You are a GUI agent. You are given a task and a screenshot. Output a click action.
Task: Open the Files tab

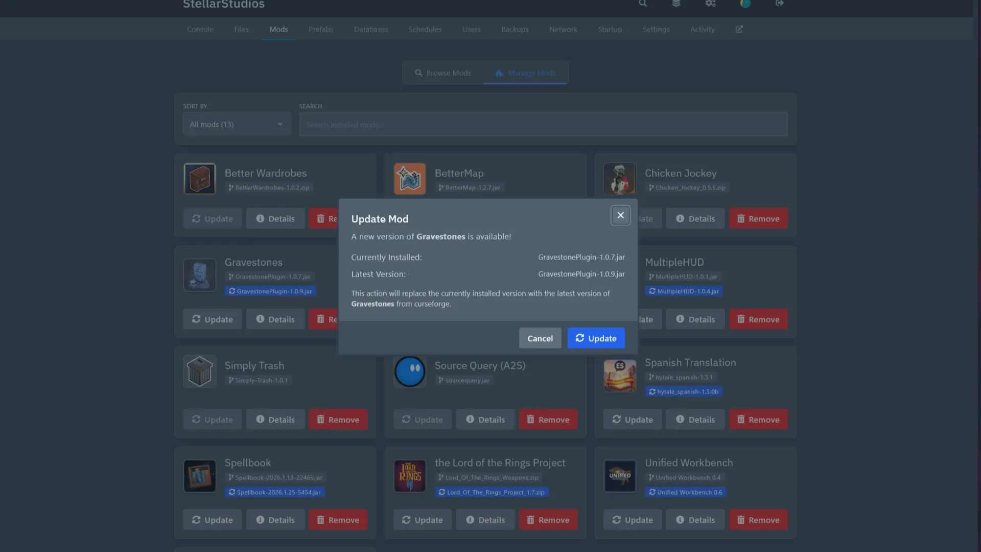click(x=241, y=29)
